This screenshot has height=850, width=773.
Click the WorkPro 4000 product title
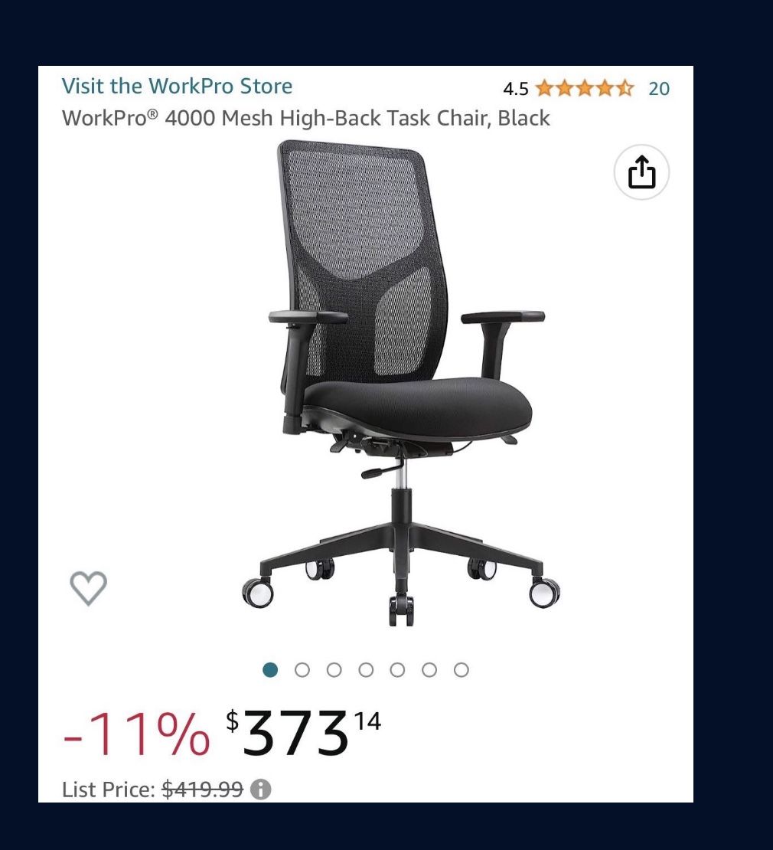point(305,118)
